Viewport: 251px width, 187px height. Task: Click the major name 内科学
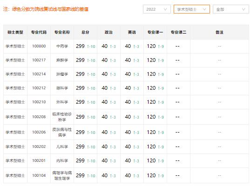pyautogui.click(x=62, y=160)
